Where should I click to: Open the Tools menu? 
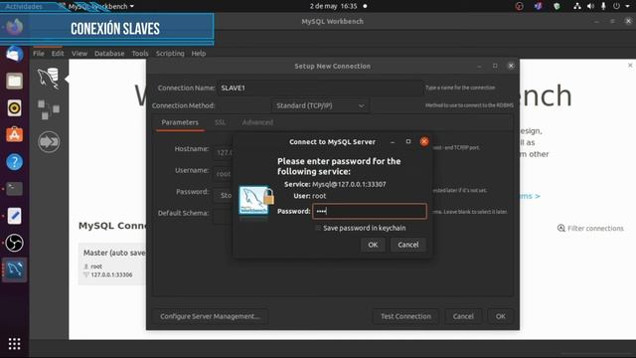tap(140, 53)
